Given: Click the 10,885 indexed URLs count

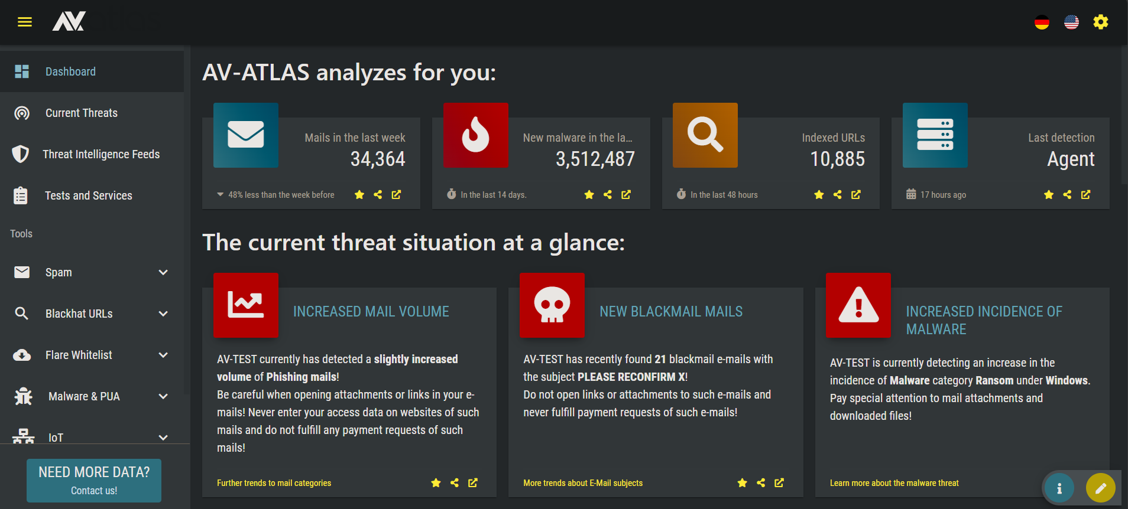Looking at the screenshot, I should tap(837, 159).
